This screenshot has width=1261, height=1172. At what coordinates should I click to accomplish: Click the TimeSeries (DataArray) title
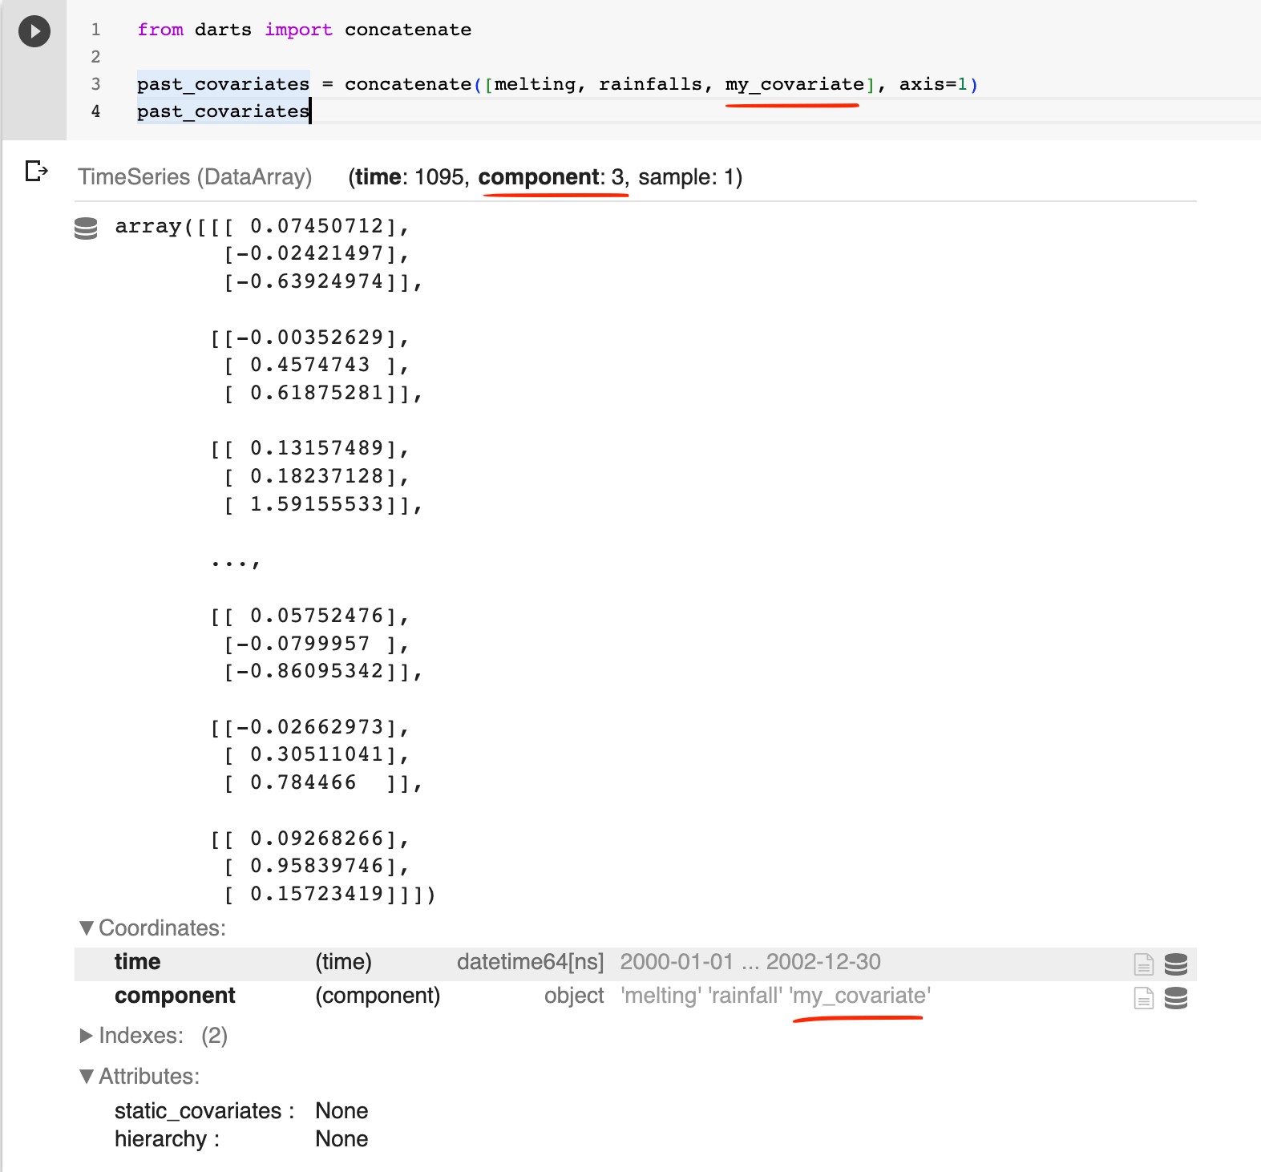195,177
